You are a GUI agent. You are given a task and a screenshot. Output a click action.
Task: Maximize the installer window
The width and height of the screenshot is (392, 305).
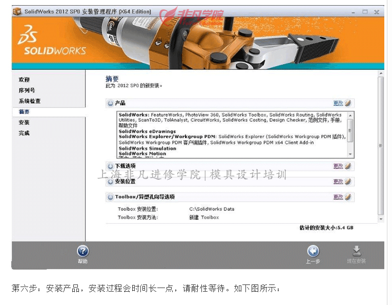365,12
